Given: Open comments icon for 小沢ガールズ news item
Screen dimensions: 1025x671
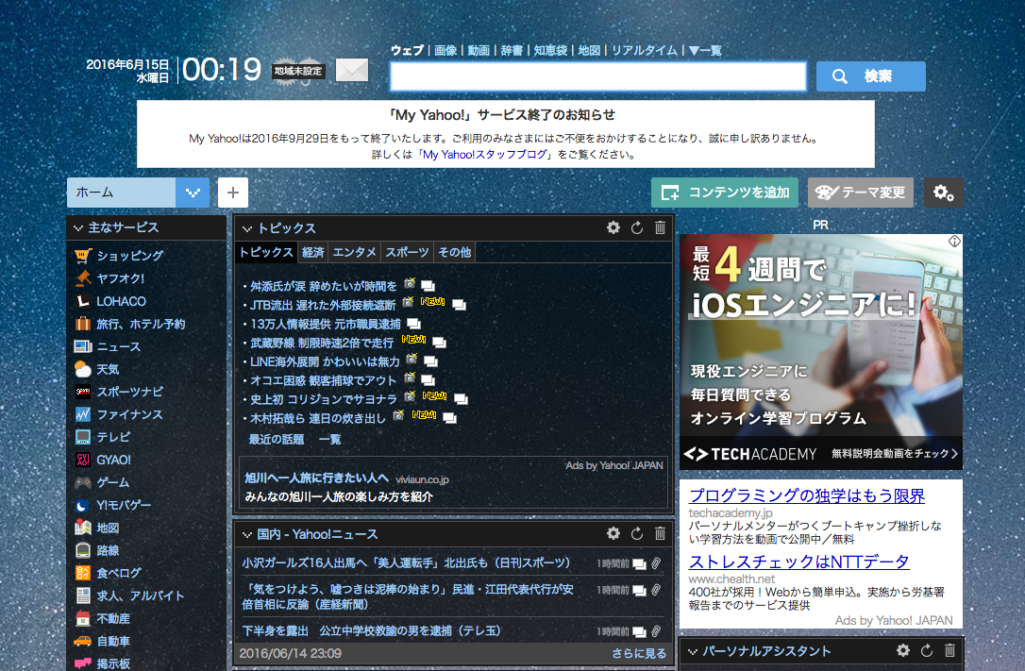Looking at the screenshot, I should pos(639,563).
